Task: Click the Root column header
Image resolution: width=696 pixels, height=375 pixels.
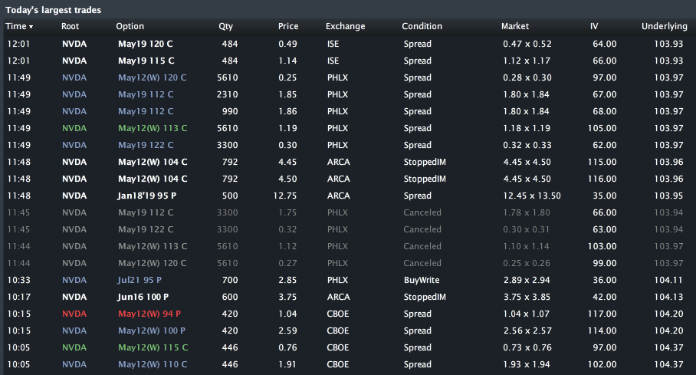Action: tap(70, 26)
